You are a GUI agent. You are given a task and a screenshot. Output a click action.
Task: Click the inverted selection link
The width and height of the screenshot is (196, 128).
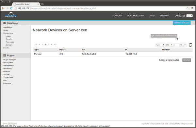coord(176,60)
